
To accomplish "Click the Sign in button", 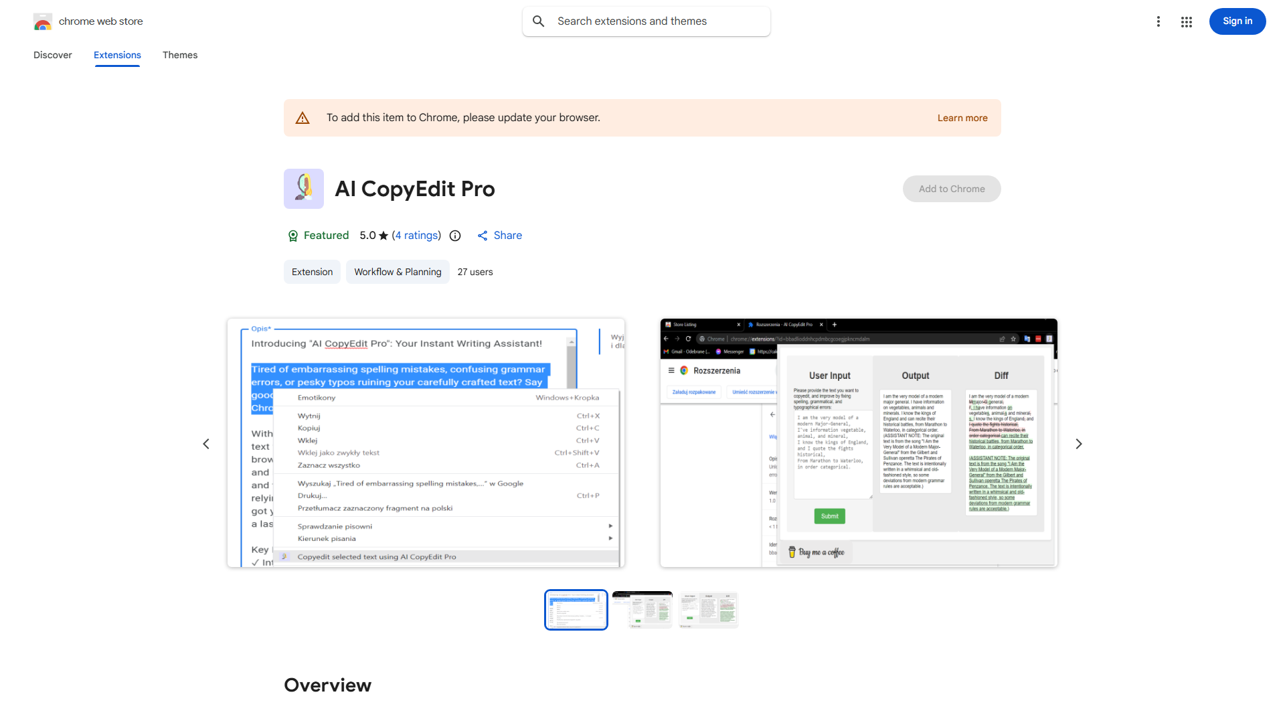I will [x=1237, y=21].
